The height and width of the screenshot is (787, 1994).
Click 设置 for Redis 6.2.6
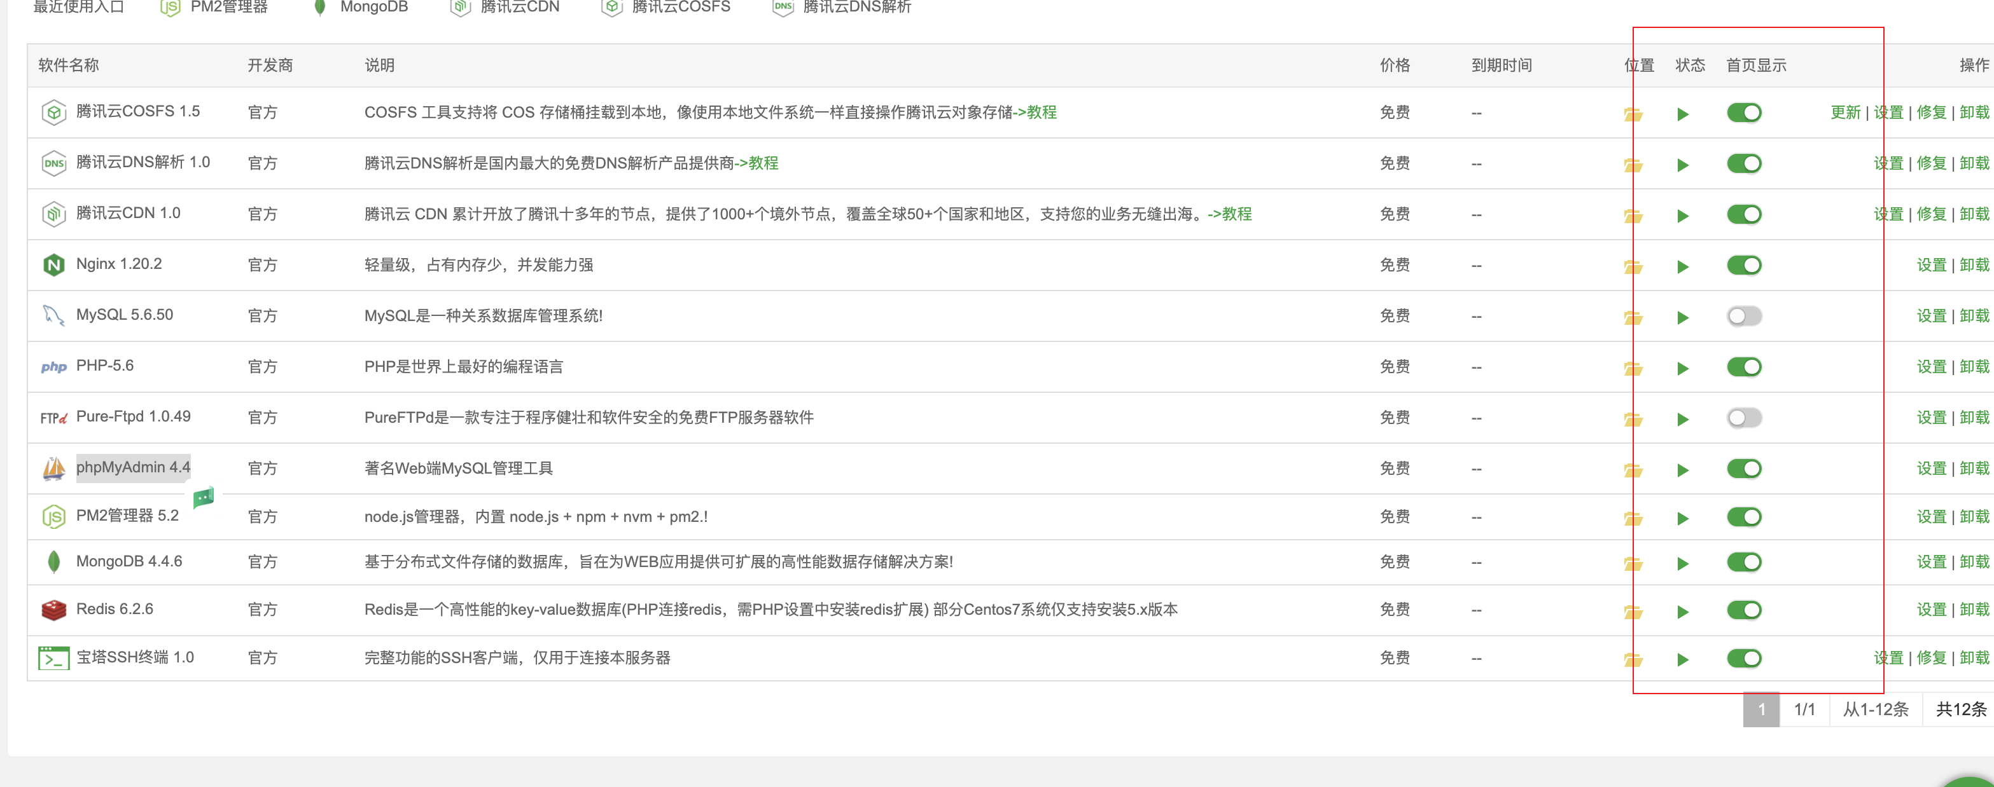click(x=1930, y=610)
